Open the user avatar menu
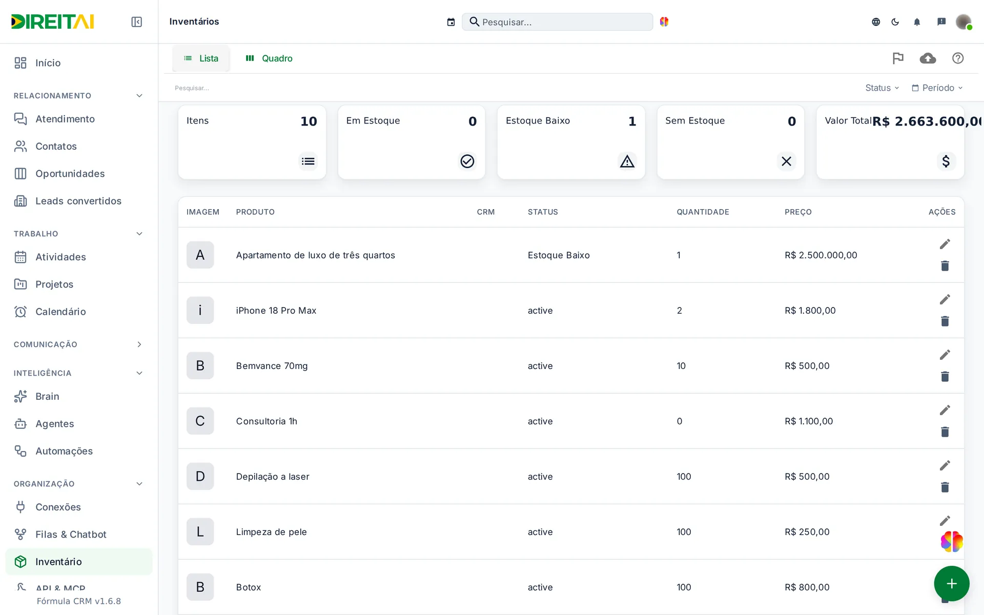 [963, 22]
